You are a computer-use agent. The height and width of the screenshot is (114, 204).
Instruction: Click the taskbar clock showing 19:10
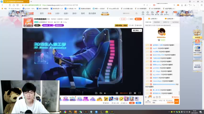194,112
